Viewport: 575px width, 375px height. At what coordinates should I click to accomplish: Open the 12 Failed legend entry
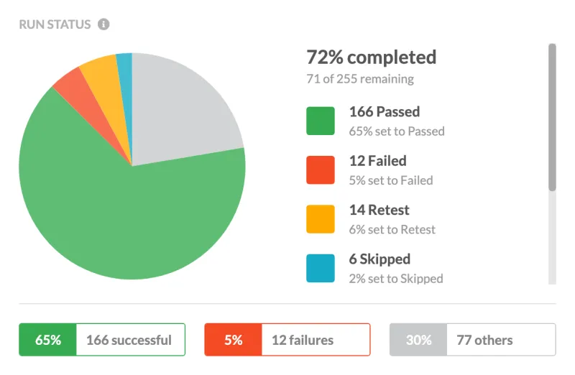(x=391, y=170)
